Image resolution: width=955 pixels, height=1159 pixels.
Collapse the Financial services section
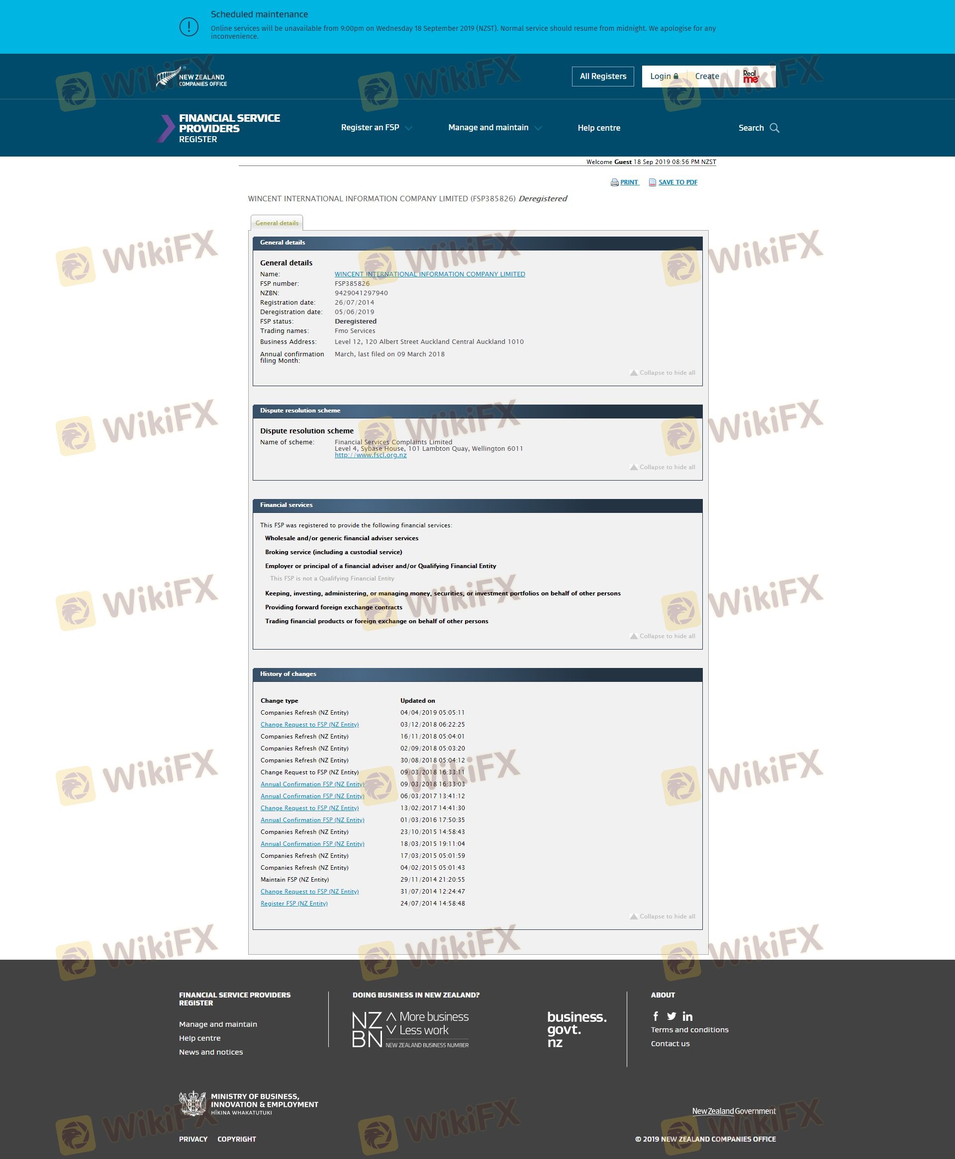pyautogui.click(x=663, y=636)
